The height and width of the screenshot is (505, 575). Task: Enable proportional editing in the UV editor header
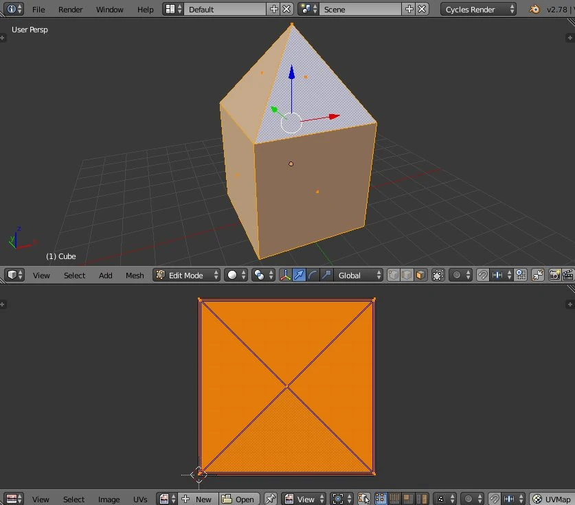467,498
